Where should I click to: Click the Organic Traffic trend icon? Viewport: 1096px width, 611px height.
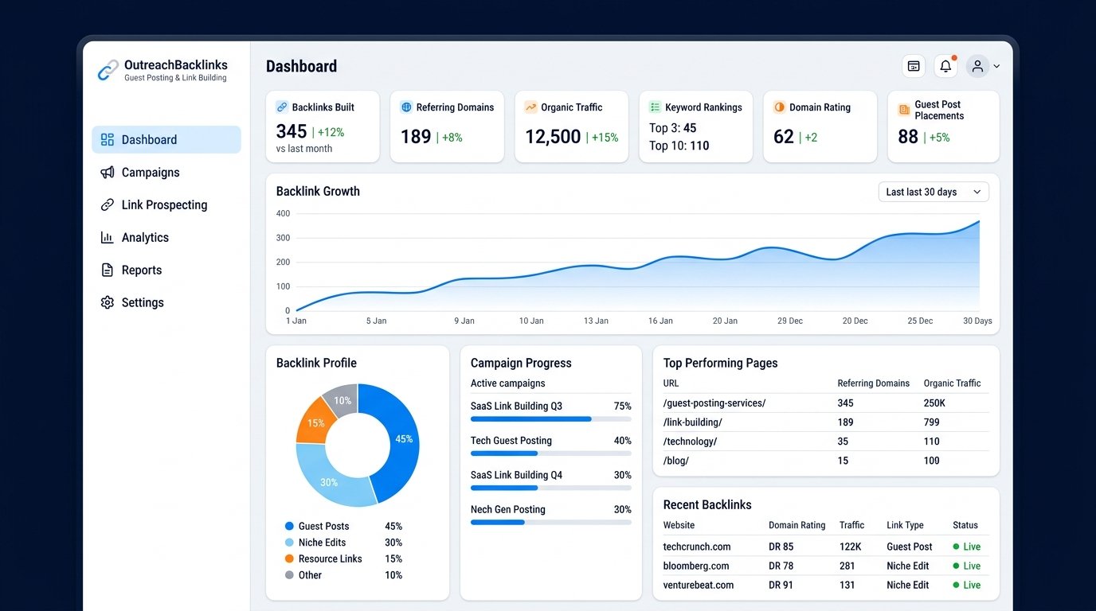click(530, 107)
